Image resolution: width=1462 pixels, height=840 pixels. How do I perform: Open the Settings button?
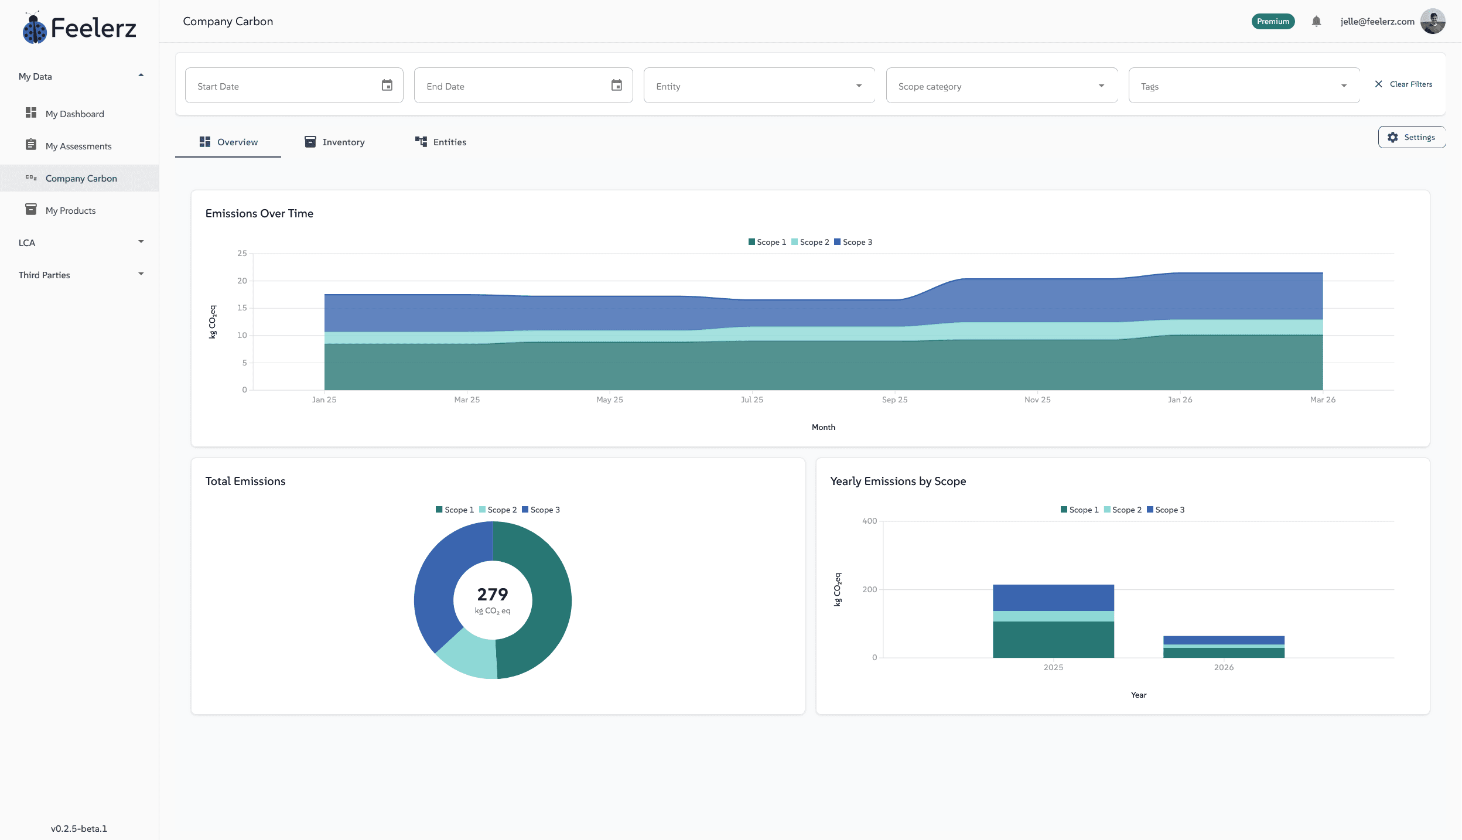(1411, 137)
